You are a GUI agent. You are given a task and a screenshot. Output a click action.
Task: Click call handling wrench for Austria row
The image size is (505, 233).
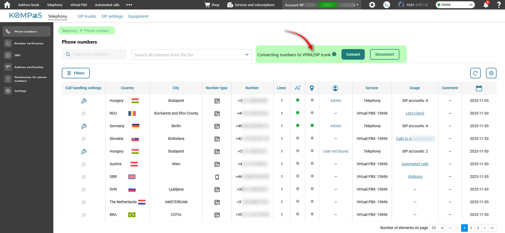point(84,164)
